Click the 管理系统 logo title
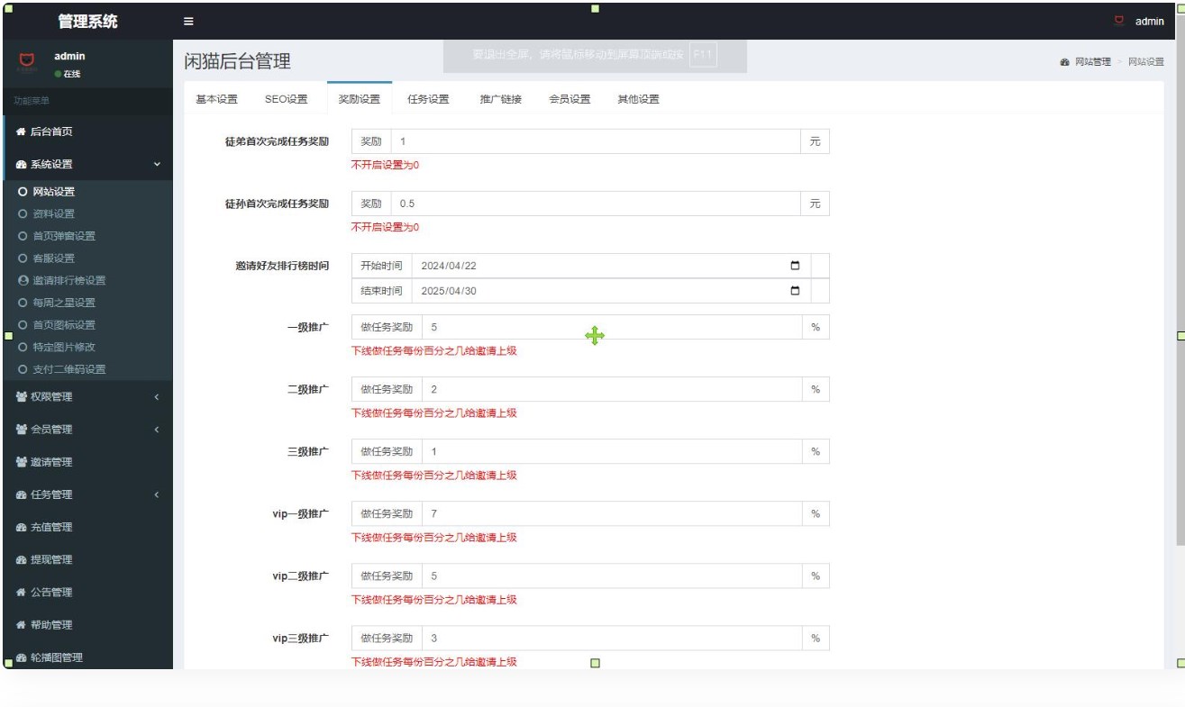This screenshot has width=1185, height=707. [x=87, y=21]
